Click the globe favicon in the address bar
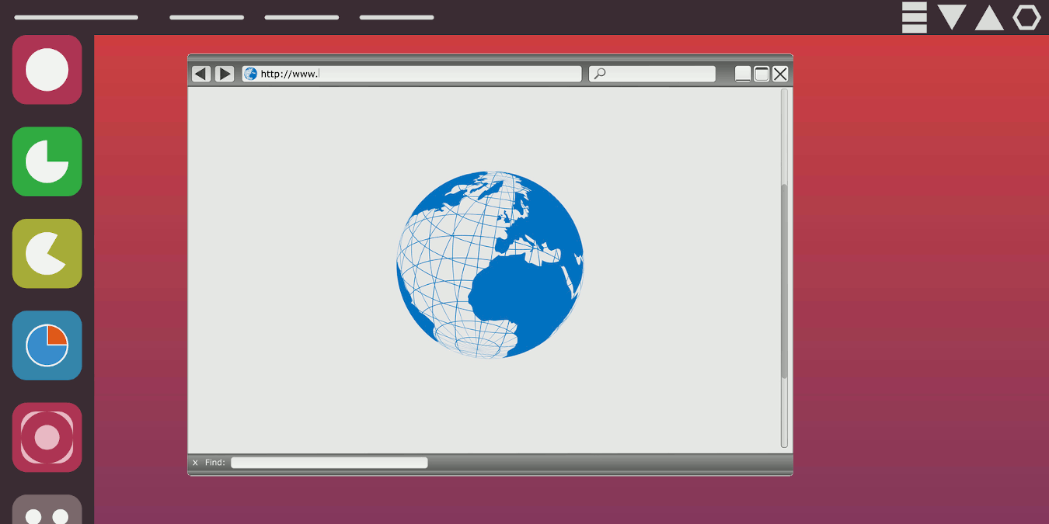The width and height of the screenshot is (1049, 524). (250, 73)
